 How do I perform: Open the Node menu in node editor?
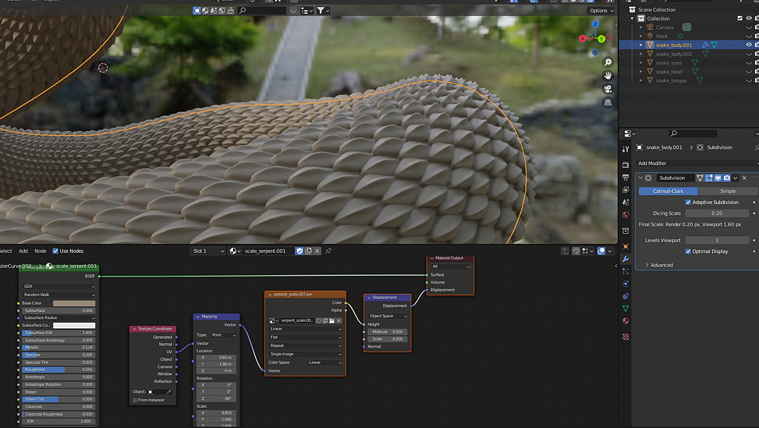(x=40, y=251)
